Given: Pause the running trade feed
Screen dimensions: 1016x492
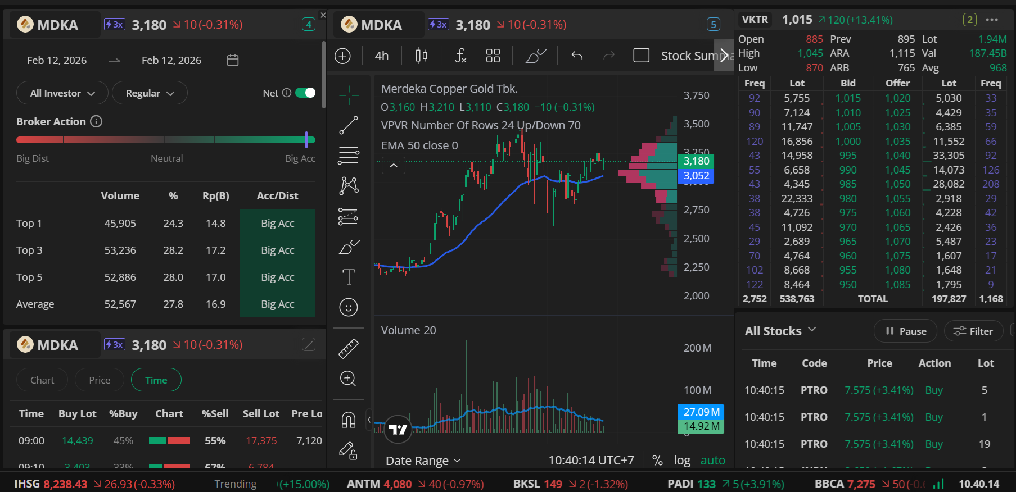Looking at the screenshot, I should (905, 331).
